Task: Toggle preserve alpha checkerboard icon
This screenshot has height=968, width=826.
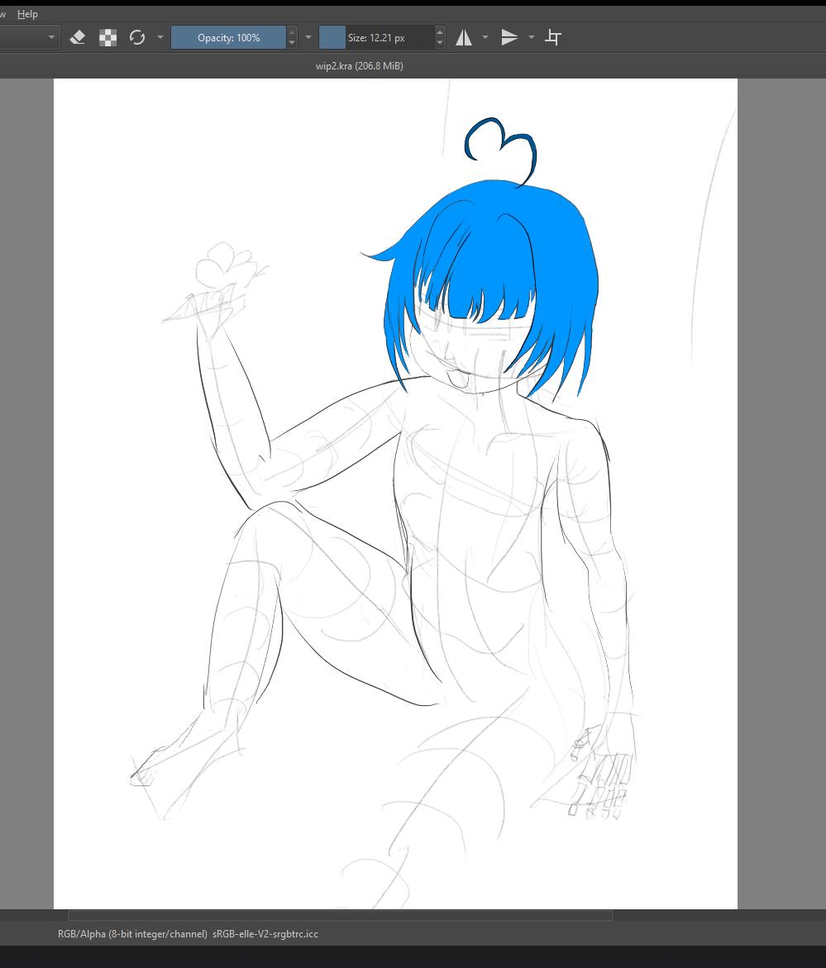Action: point(108,38)
